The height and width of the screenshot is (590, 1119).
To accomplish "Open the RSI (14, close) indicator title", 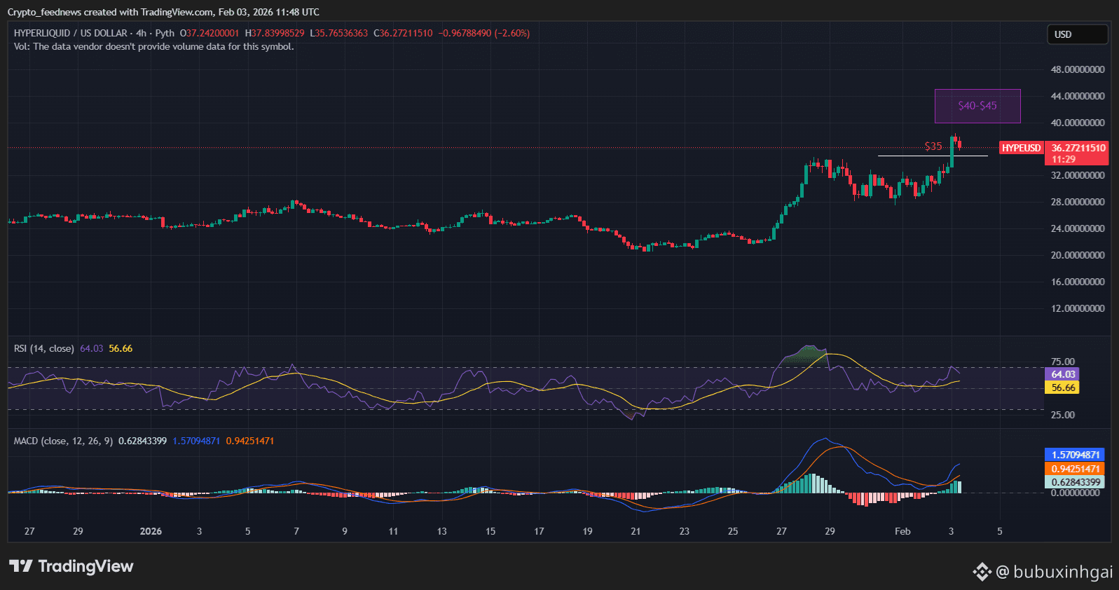I will 44,348.
